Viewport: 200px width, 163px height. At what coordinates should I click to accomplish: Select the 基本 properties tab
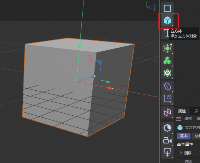coord(184,136)
